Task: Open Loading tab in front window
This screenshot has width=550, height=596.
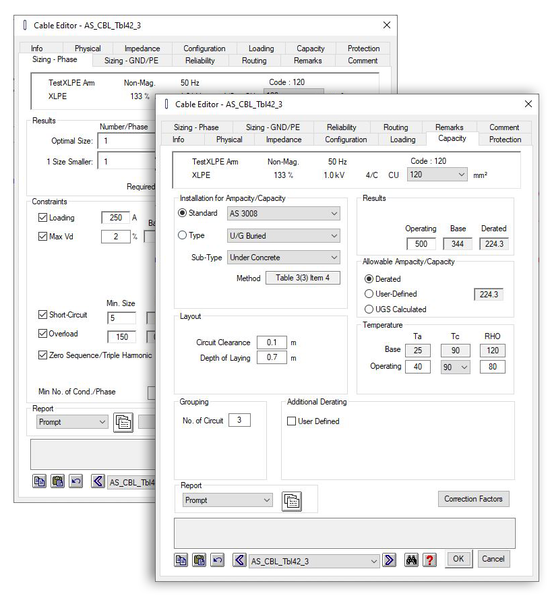Action: [403, 140]
